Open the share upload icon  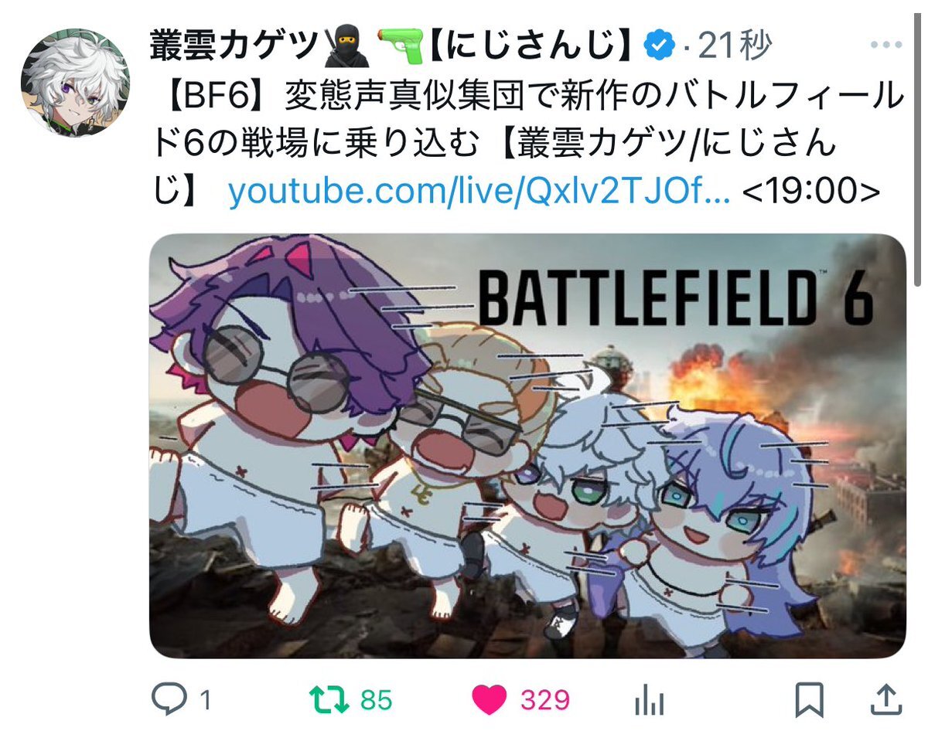point(887,701)
